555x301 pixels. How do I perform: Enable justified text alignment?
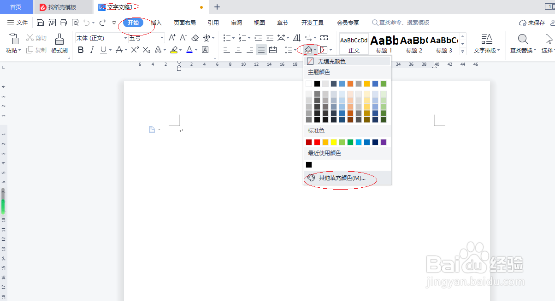pyautogui.click(x=260, y=50)
